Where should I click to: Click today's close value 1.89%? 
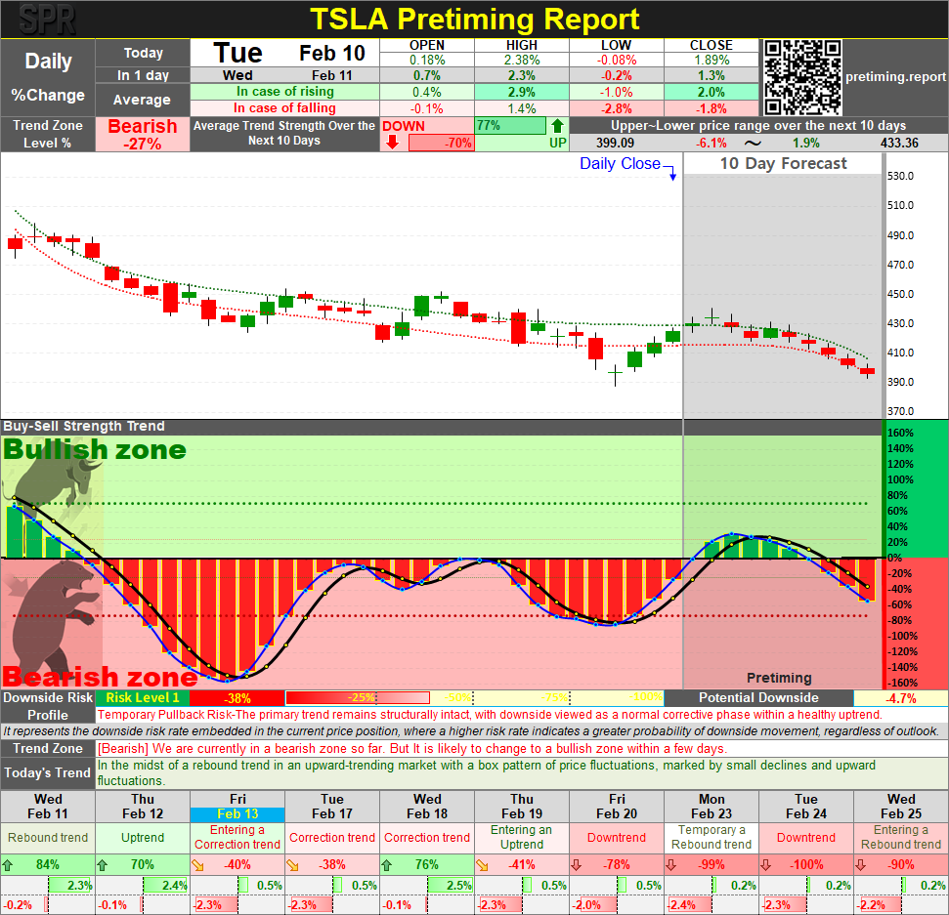point(712,60)
